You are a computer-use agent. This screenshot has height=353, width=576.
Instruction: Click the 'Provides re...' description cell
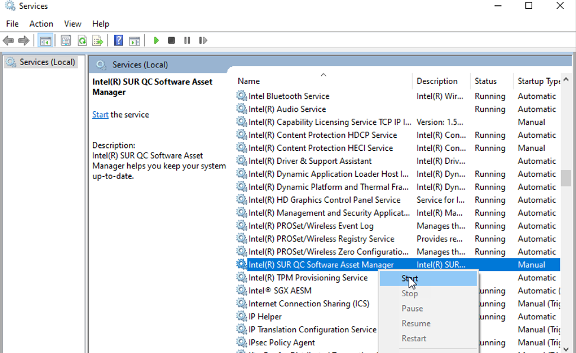tap(439, 239)
